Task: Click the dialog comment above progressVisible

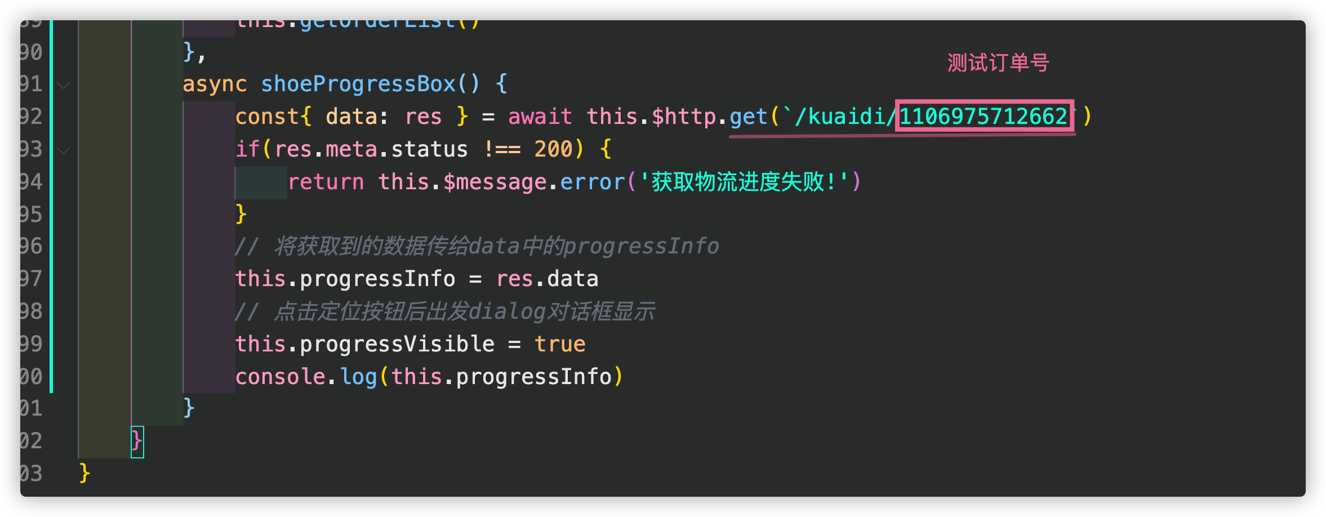Action: (x=445, y=311)
